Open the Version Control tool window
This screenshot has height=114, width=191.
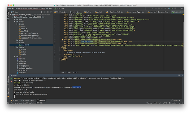click(28, 100)
